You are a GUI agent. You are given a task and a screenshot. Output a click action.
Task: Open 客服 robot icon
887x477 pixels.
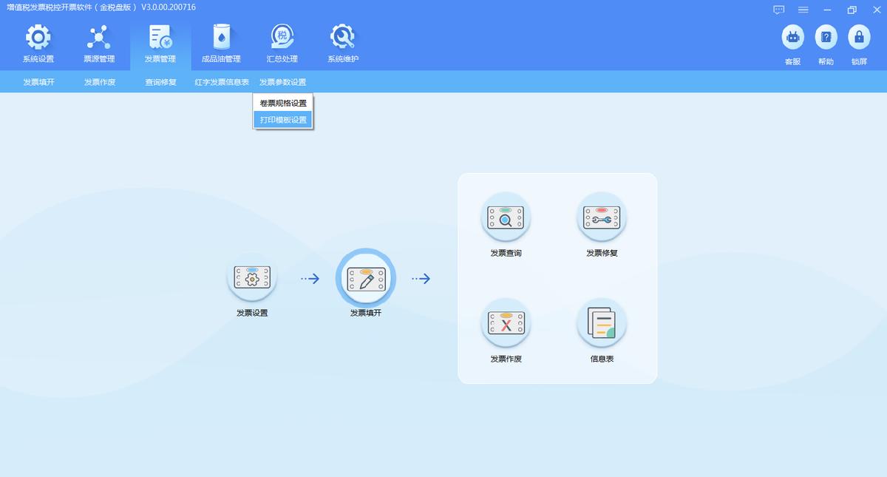pyautogui.click(x=793, y=37)
